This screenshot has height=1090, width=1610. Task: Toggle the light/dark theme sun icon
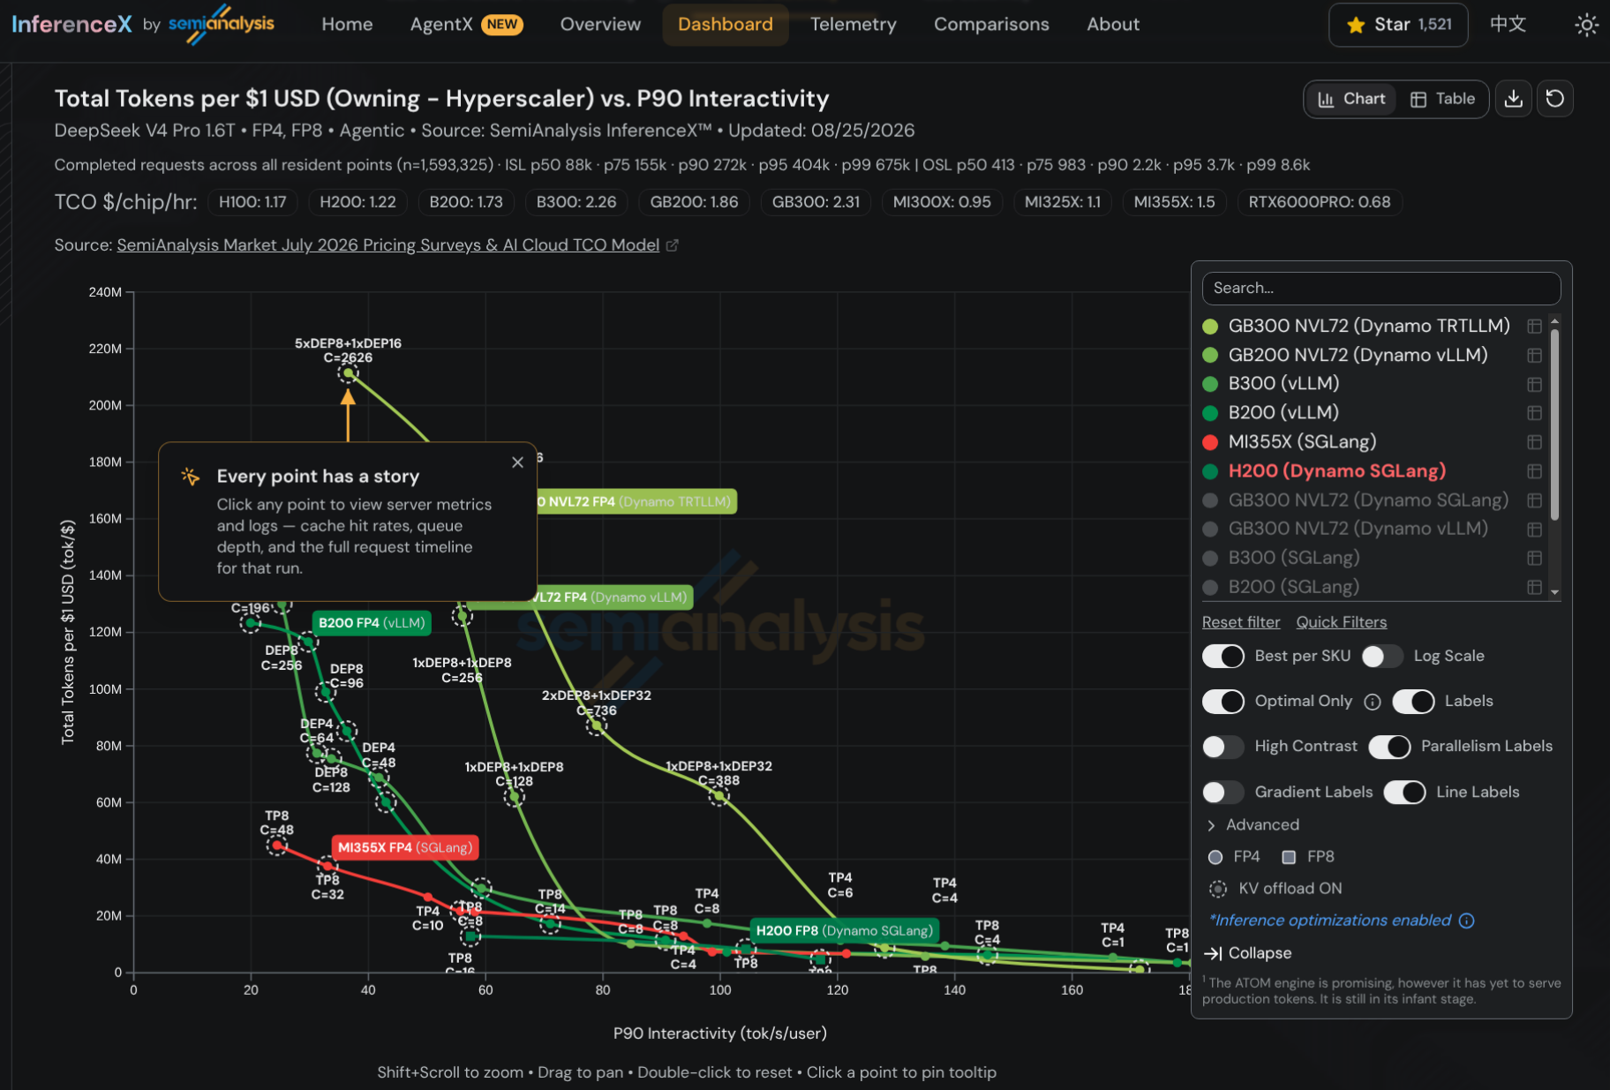pyautogui.click(x=1586, y=25)
